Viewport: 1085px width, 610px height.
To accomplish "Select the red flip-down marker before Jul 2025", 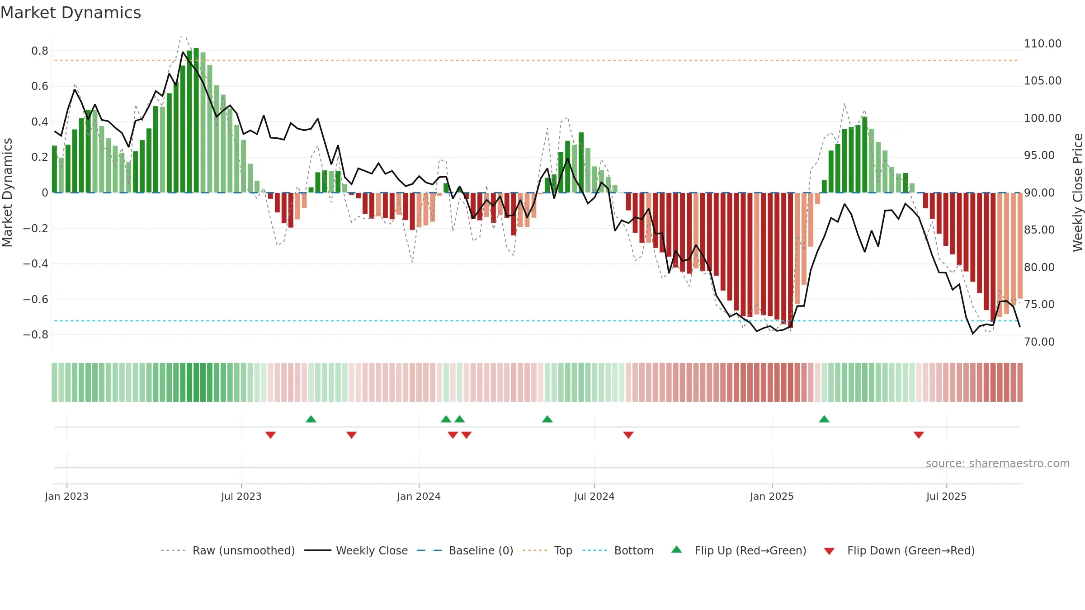I will (919, 435).
